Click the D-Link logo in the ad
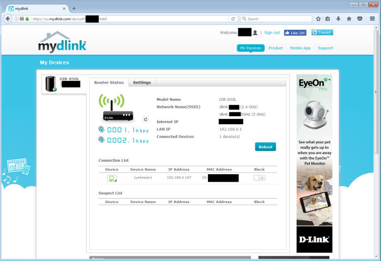This screenshot has height=261, width=381. pos(314,239)
